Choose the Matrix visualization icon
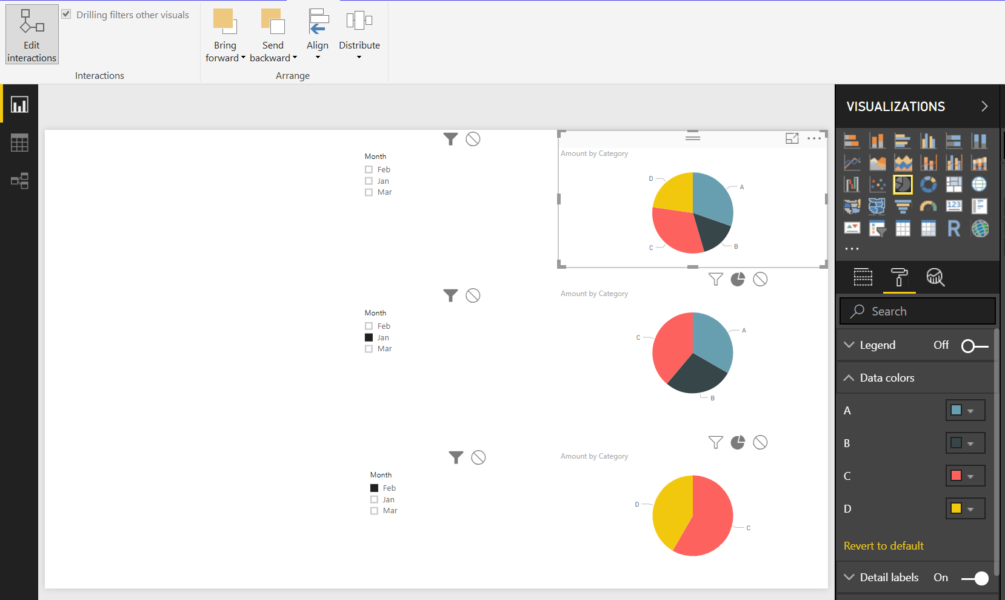The width and height of the screenshot is (1005, 600). click(x=928, y=228)
